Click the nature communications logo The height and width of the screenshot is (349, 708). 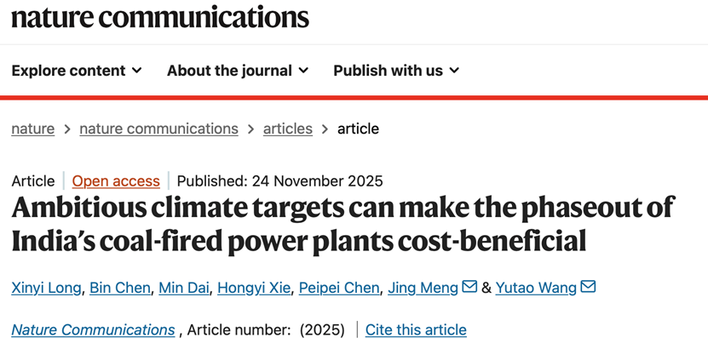pyautogui.click(x=160, y=18)
